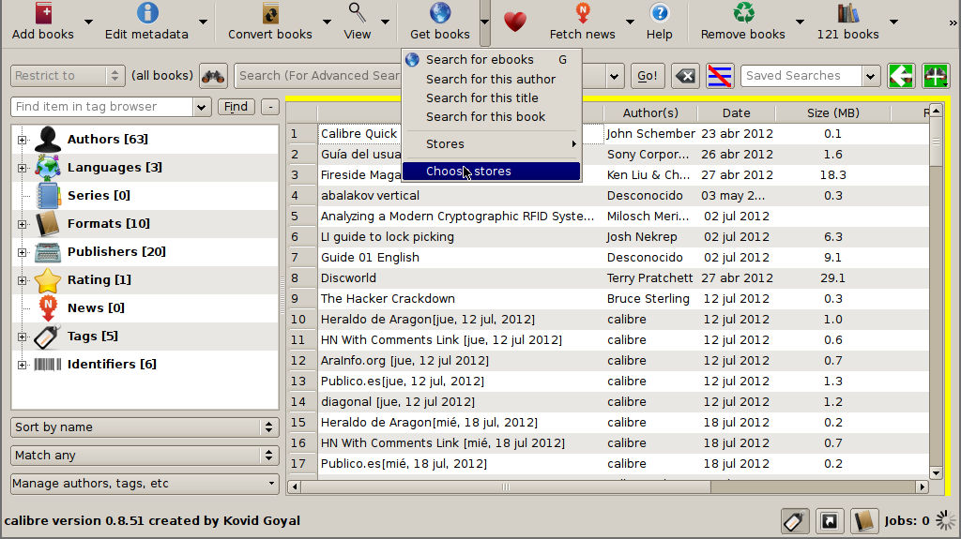Expand the Authors [63] tree node
961x539 pixels.
23,141
